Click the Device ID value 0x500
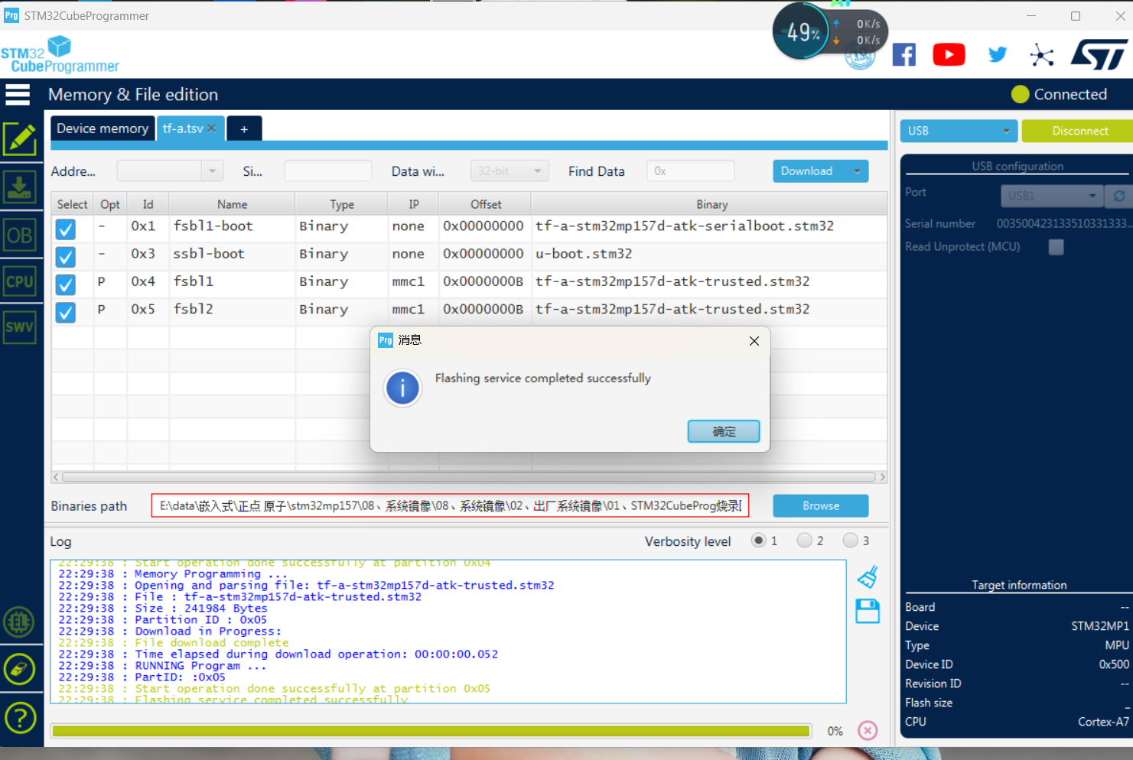Viewport: 1133px width, 760px height. click(x=1114, y=664)
